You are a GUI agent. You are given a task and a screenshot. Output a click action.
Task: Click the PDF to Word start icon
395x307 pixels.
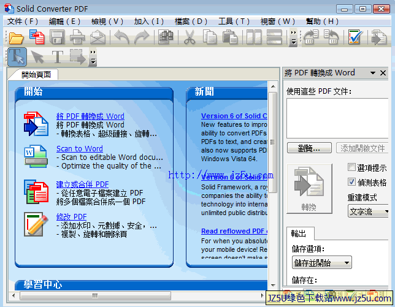[x=36, y=124]
